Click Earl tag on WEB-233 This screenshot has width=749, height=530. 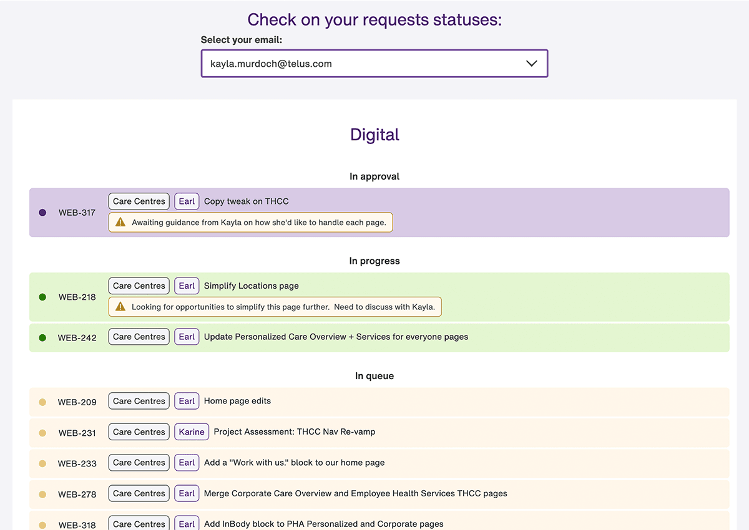pos(187,463)
